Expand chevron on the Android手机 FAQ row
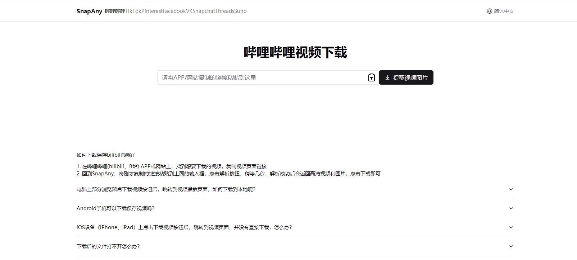 click(511, 208)
